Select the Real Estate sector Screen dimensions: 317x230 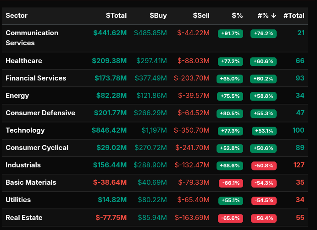click(24, 217)
